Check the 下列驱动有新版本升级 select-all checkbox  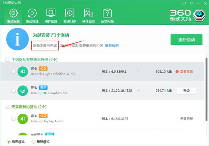7,59
